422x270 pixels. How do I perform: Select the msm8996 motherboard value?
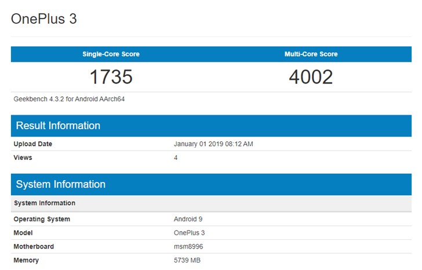[188, 247]
